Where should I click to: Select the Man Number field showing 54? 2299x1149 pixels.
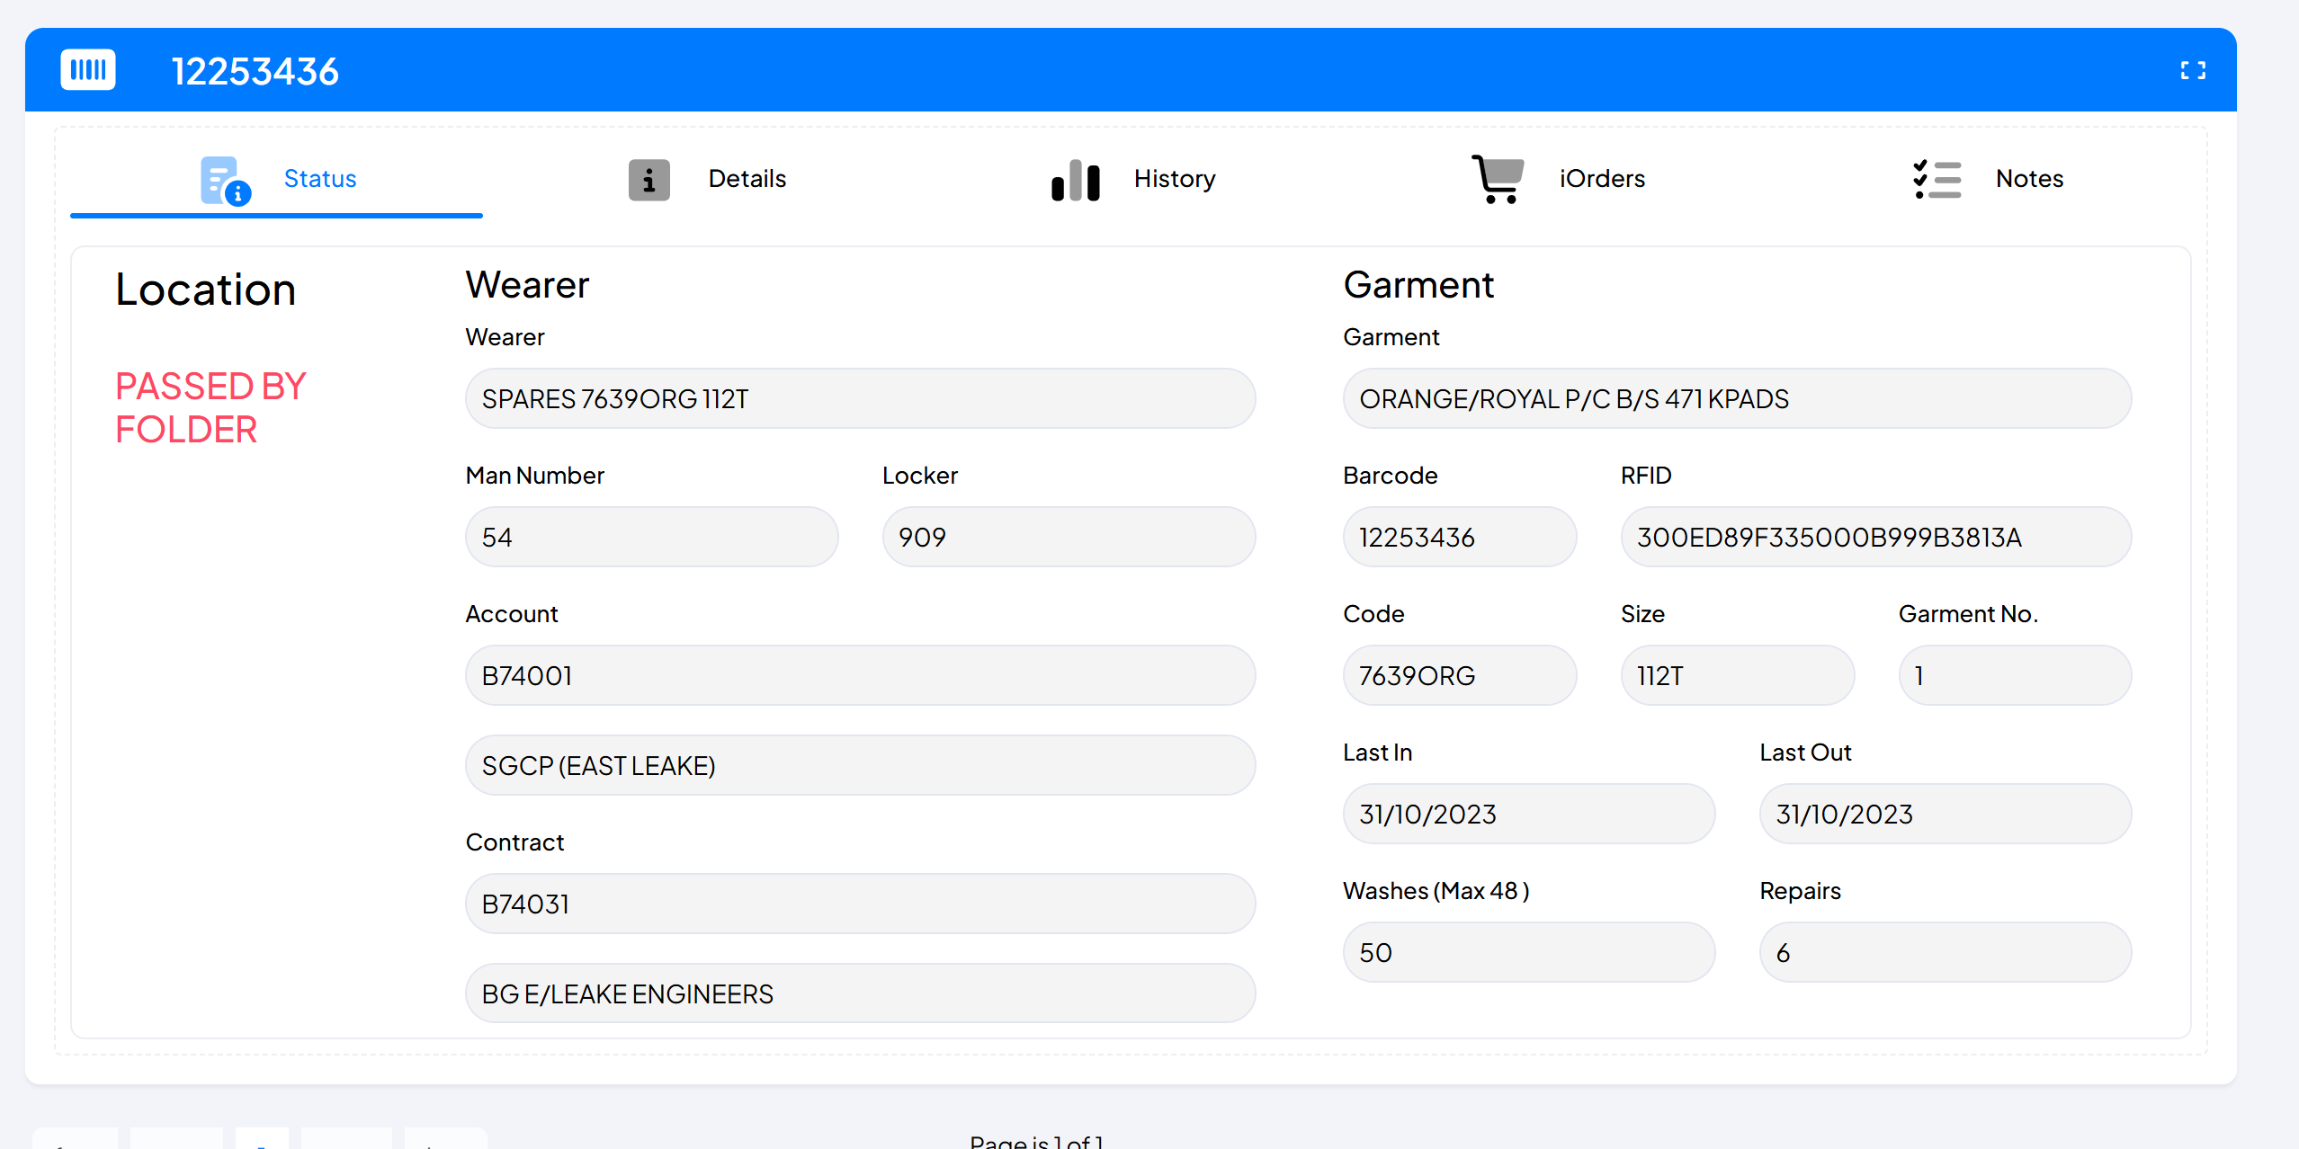coord(651,537)
